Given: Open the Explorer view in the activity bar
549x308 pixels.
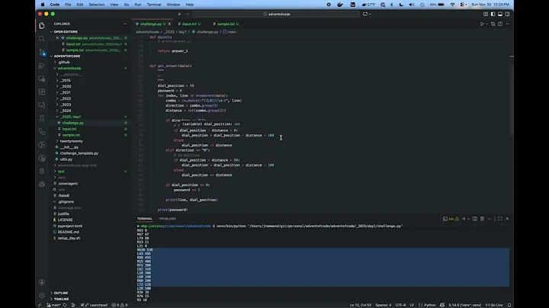Looking at the screenshot, I should 42,26.
